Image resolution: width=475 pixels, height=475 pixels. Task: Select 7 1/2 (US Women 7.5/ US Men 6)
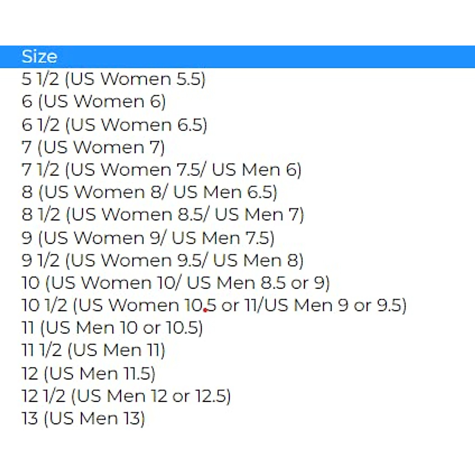click(161, 170)
